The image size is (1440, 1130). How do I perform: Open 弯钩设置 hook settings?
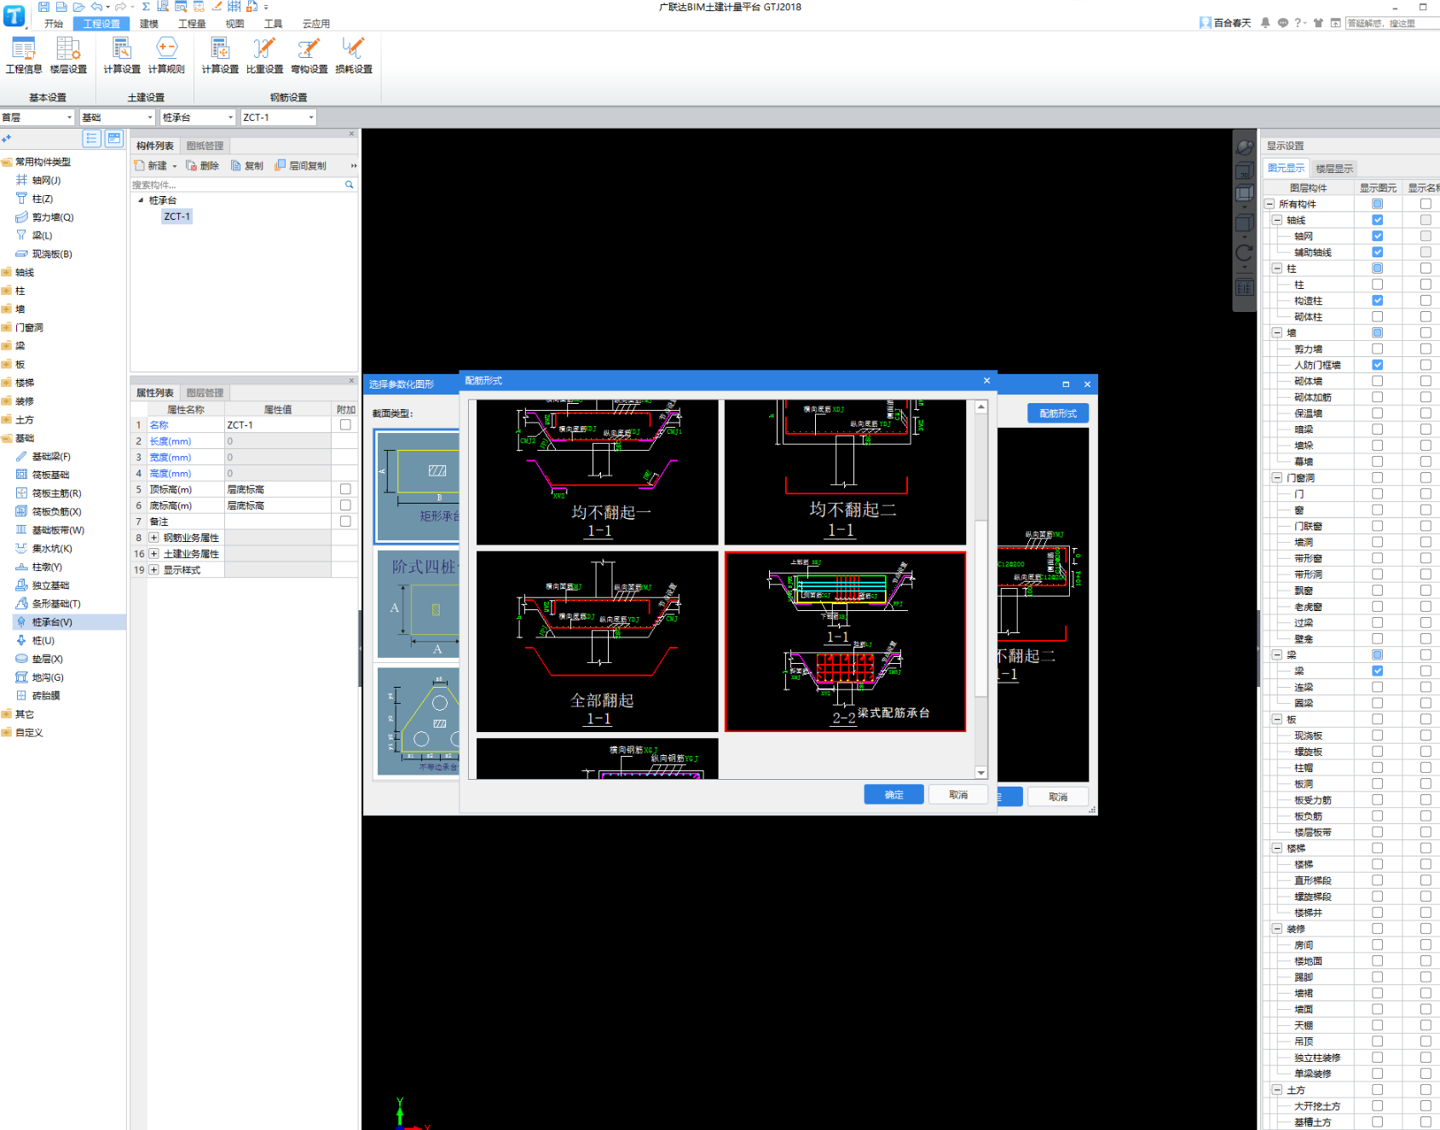(x=309, y=55)
